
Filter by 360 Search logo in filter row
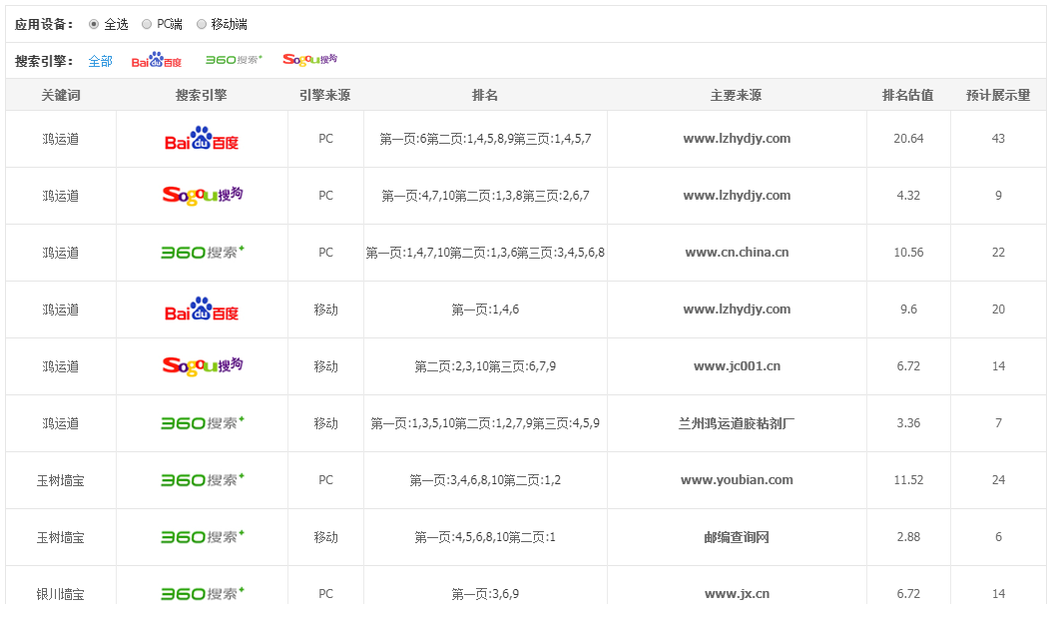(234, 60)
